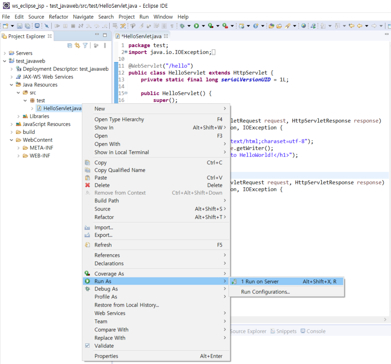Click the Open Type toolbar icon
The width and height of the screenshot is (391, 364).
(x=271, y=26)
